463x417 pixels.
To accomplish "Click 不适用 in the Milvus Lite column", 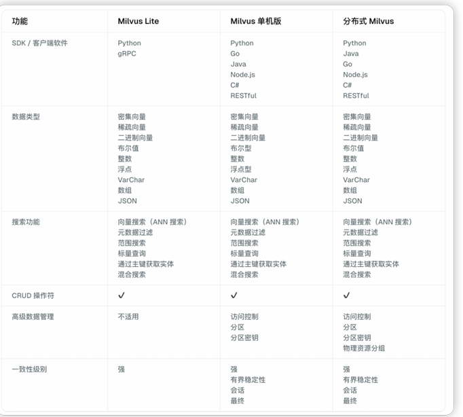I will (128, 316).
